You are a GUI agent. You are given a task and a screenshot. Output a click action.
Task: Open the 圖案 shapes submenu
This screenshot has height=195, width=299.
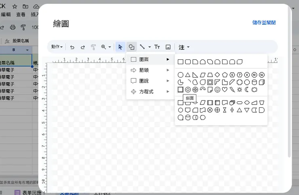tap(150, 59)
